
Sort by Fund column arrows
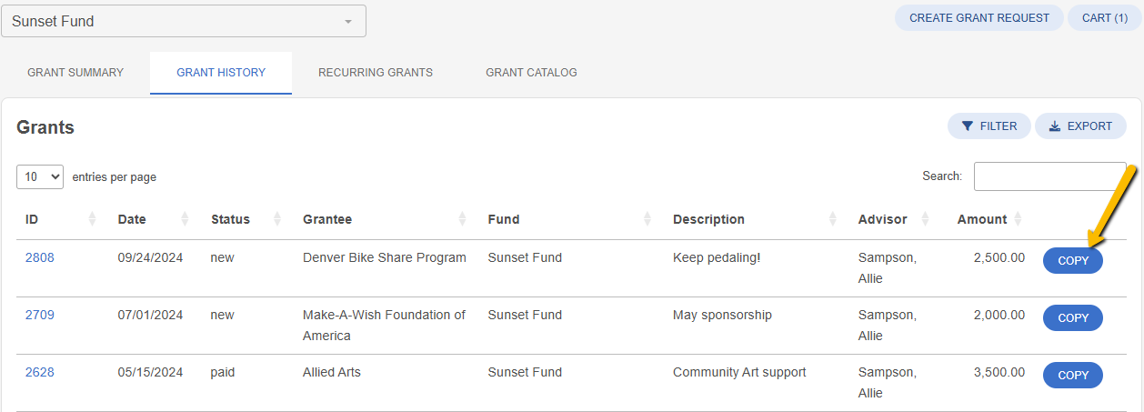click(647, 219)
